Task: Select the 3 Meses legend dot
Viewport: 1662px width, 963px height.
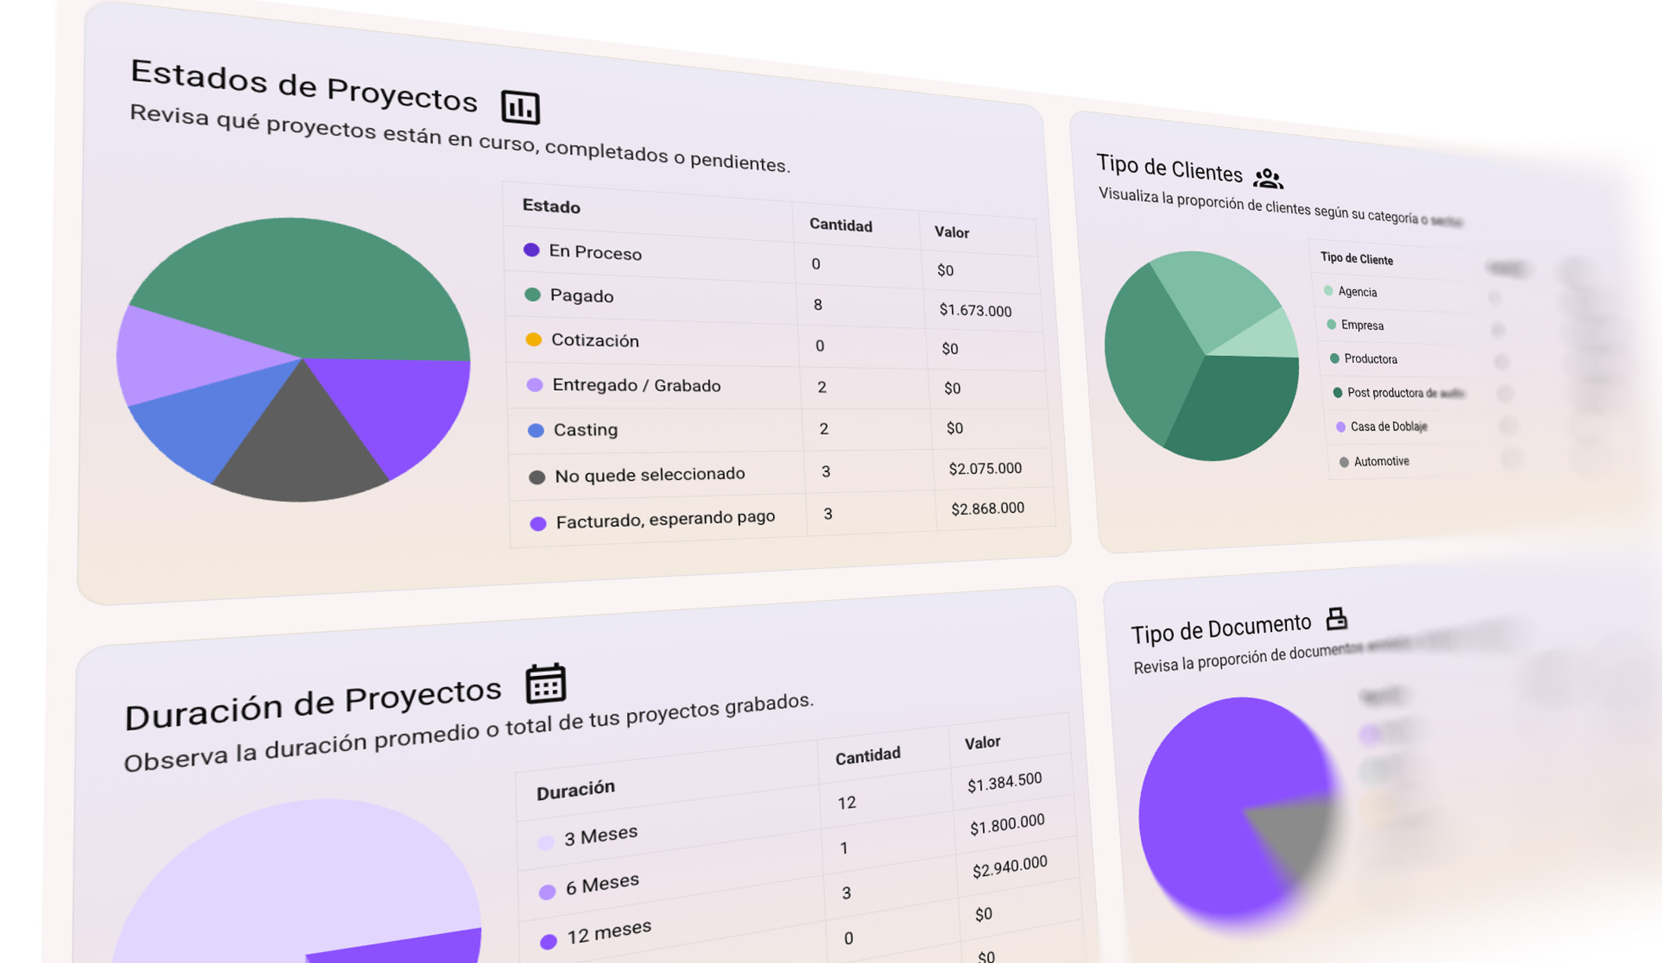Action: 545,843
